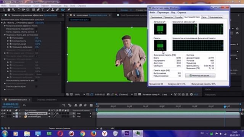This screenshot has width=244, height=137.
Task: Collapse the Roto Brush effect twirl
Action: 2,23
